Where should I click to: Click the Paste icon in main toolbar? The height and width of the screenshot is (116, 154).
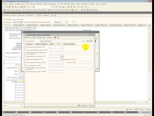18,7
